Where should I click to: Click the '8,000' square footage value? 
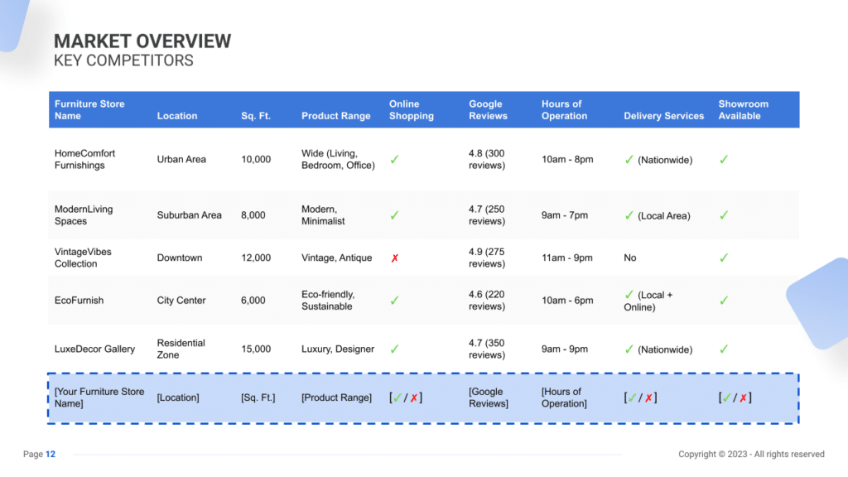point(253,215)
